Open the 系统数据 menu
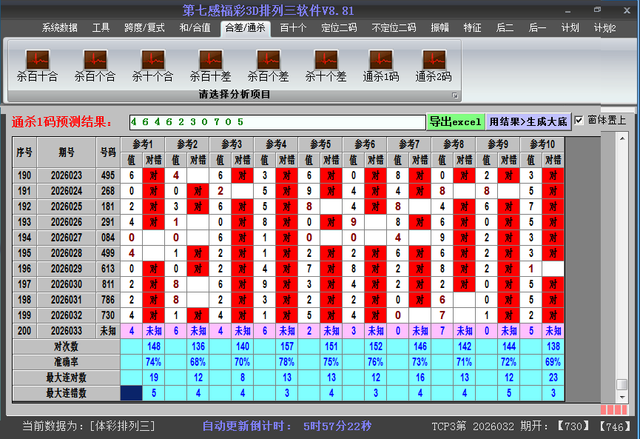 [x=59, y=28]
